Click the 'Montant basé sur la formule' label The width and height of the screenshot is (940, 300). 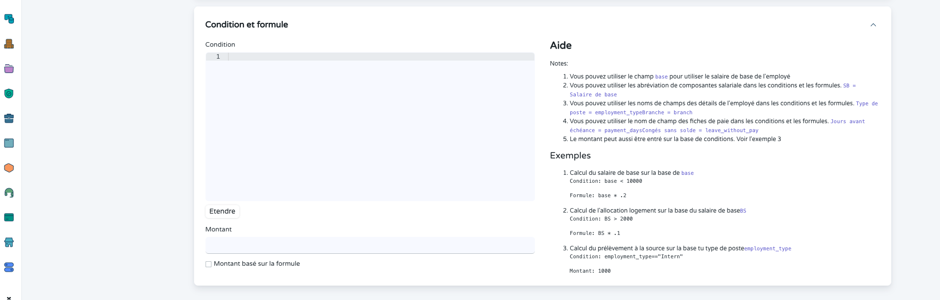(257, 264)
